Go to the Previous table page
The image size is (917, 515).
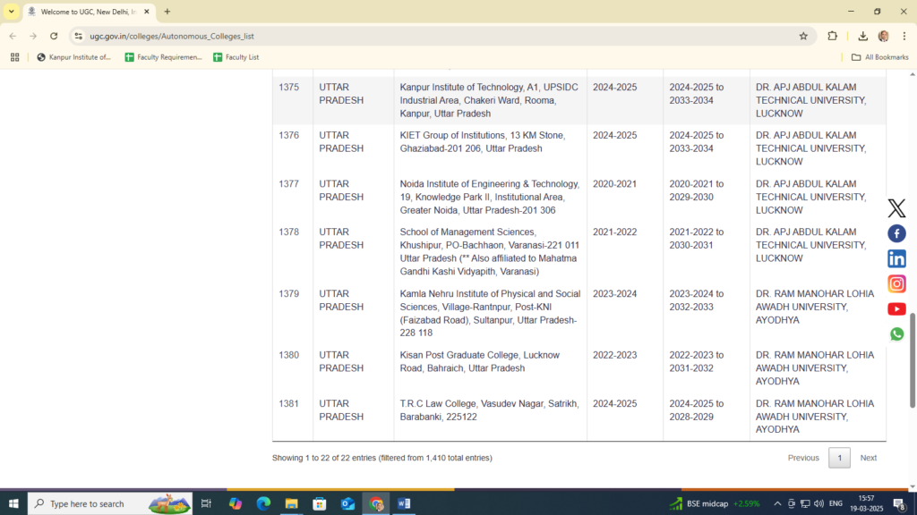click(x=803, y=458)
